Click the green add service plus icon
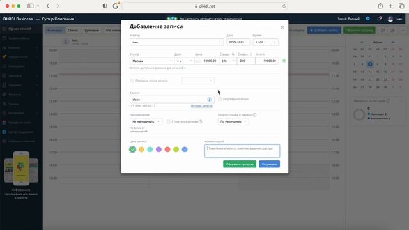409x230 pixels. point(284,61)
